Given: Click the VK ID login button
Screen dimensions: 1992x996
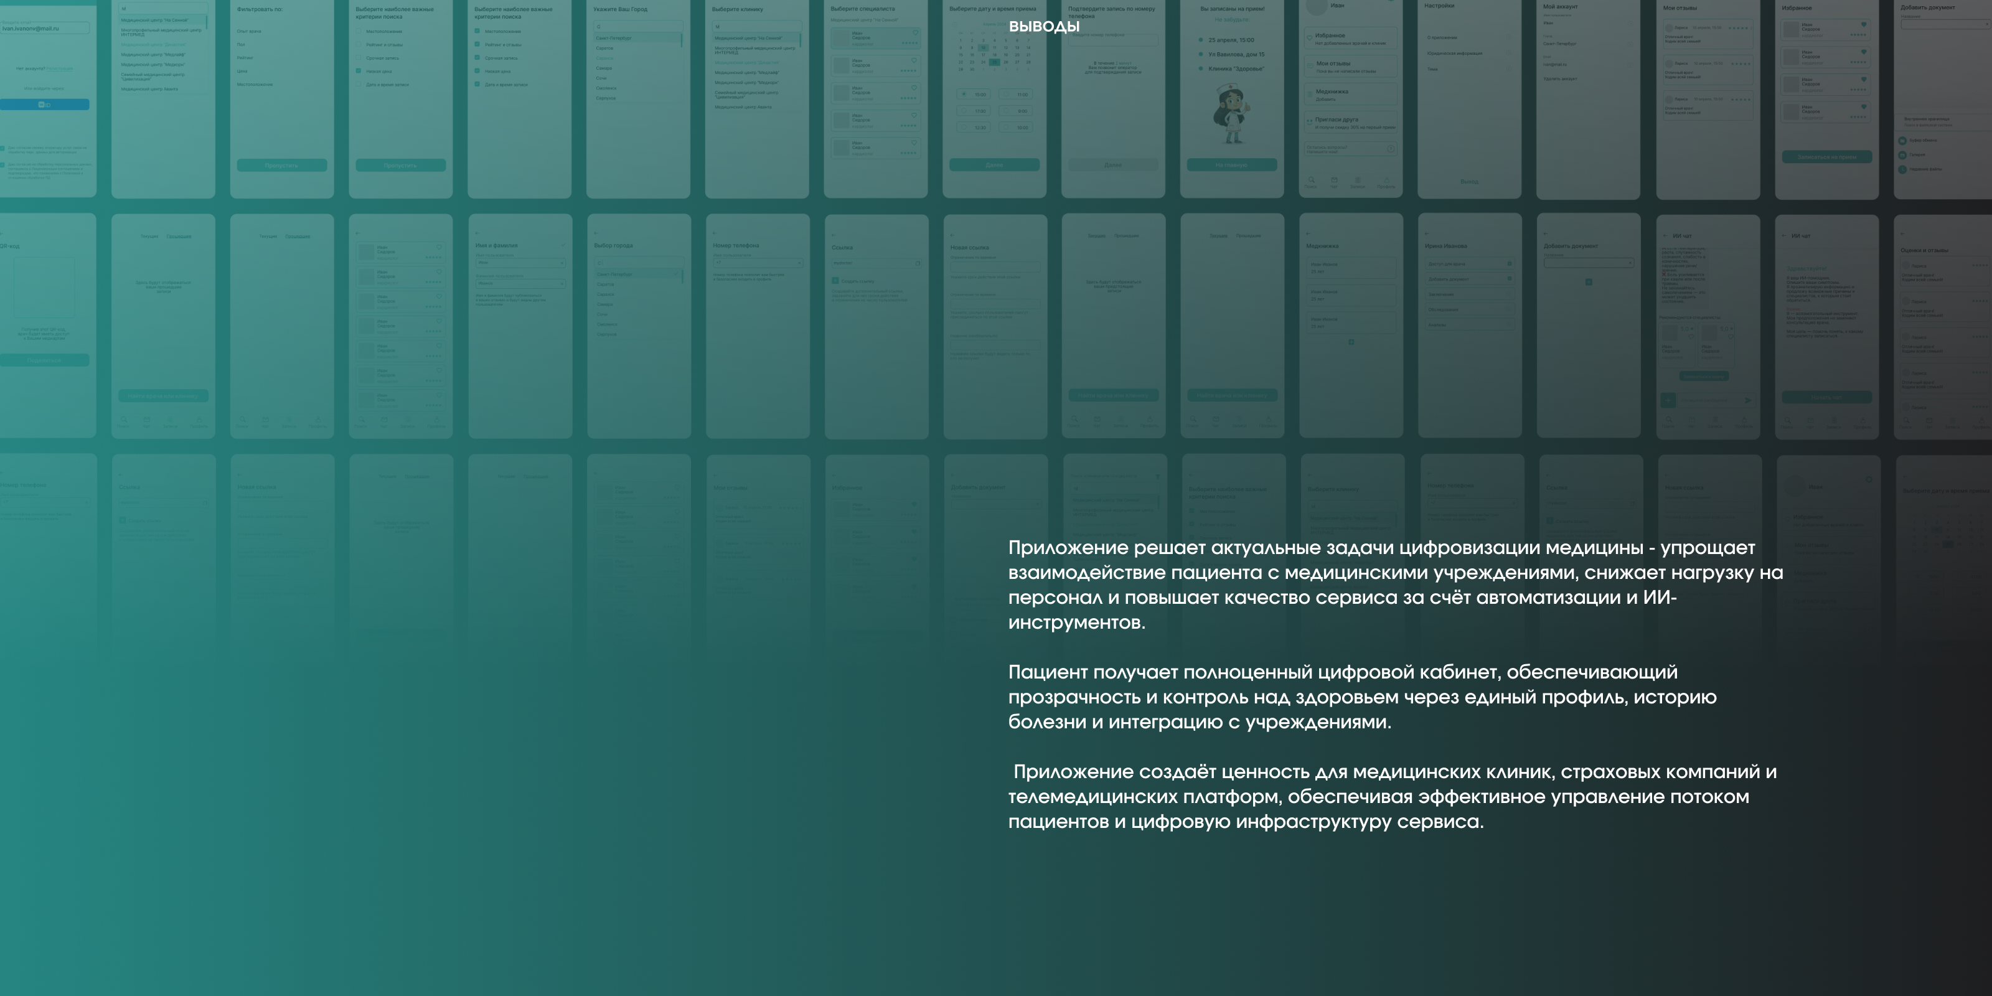Looking at the screenshot, I should point(44,105).
